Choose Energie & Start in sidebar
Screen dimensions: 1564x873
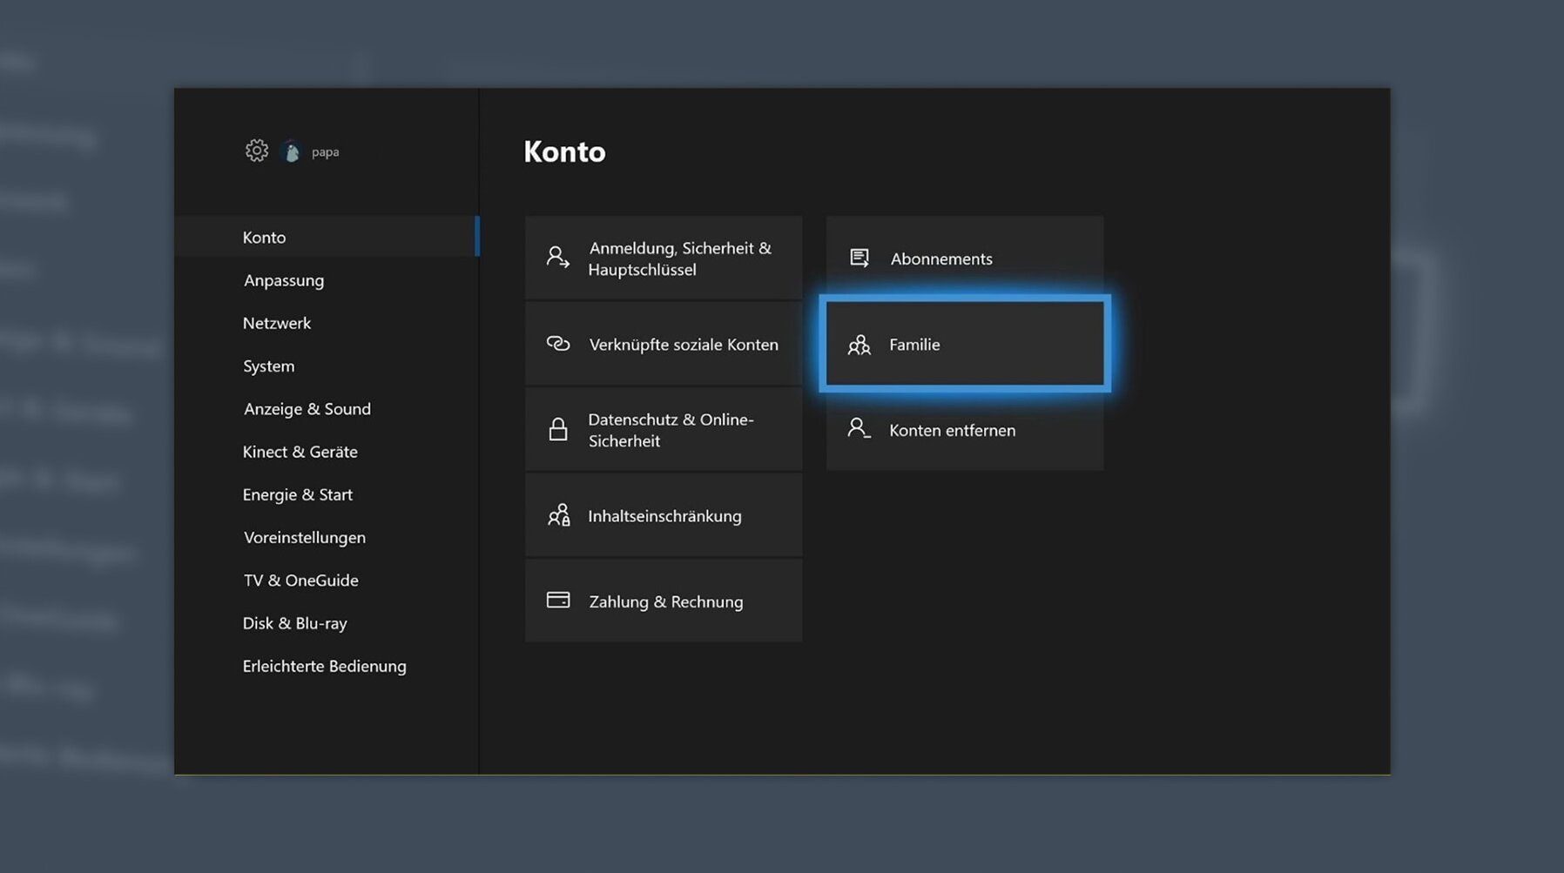tap(297, 494)
